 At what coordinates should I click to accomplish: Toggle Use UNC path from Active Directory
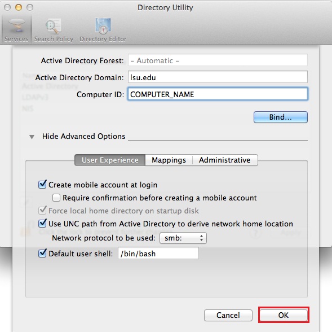pos(42,223)
